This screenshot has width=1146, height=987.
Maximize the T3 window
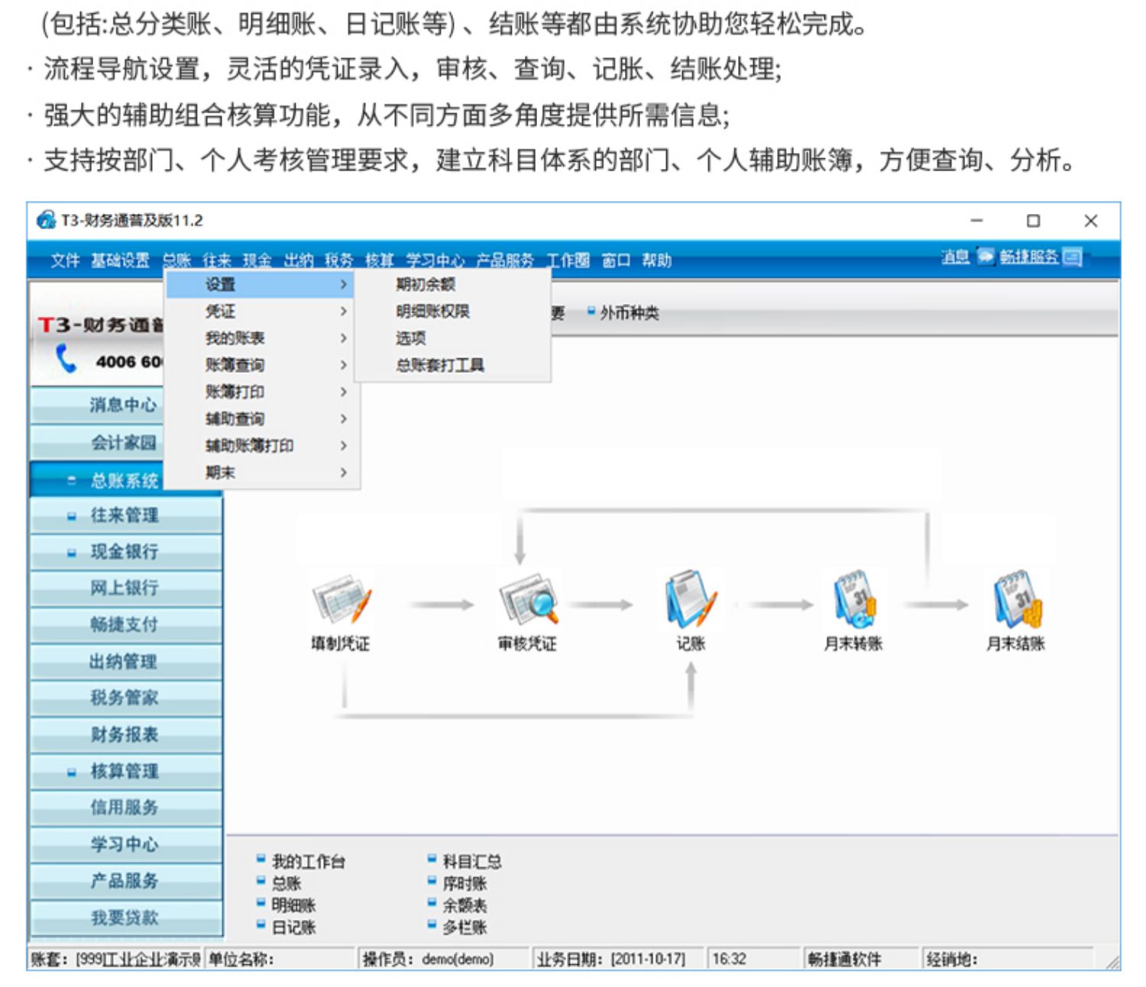tap(1034, 221)
